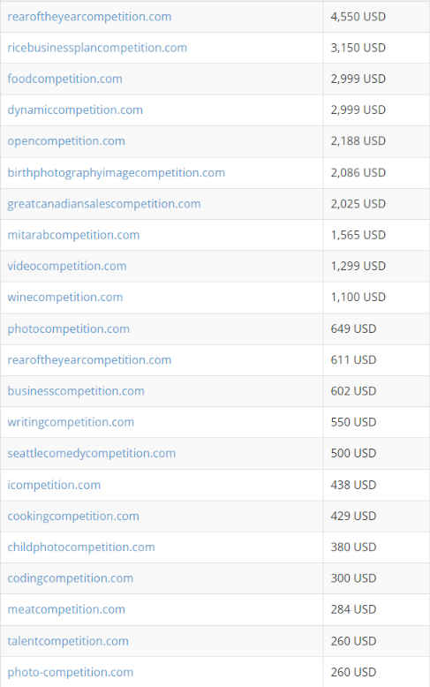430x687 pixels.
Task: Click seattlecomedycompetition.com link
Action: (x=92, y=453)
